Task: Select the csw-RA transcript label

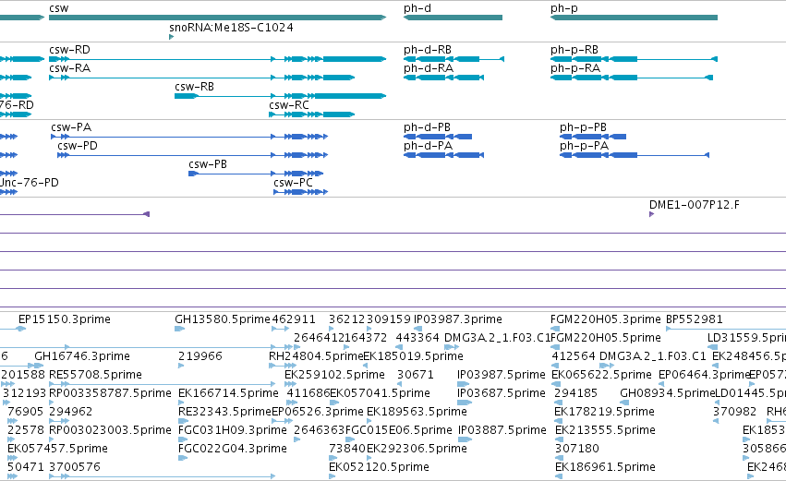Action: click(x=69, y=68)
